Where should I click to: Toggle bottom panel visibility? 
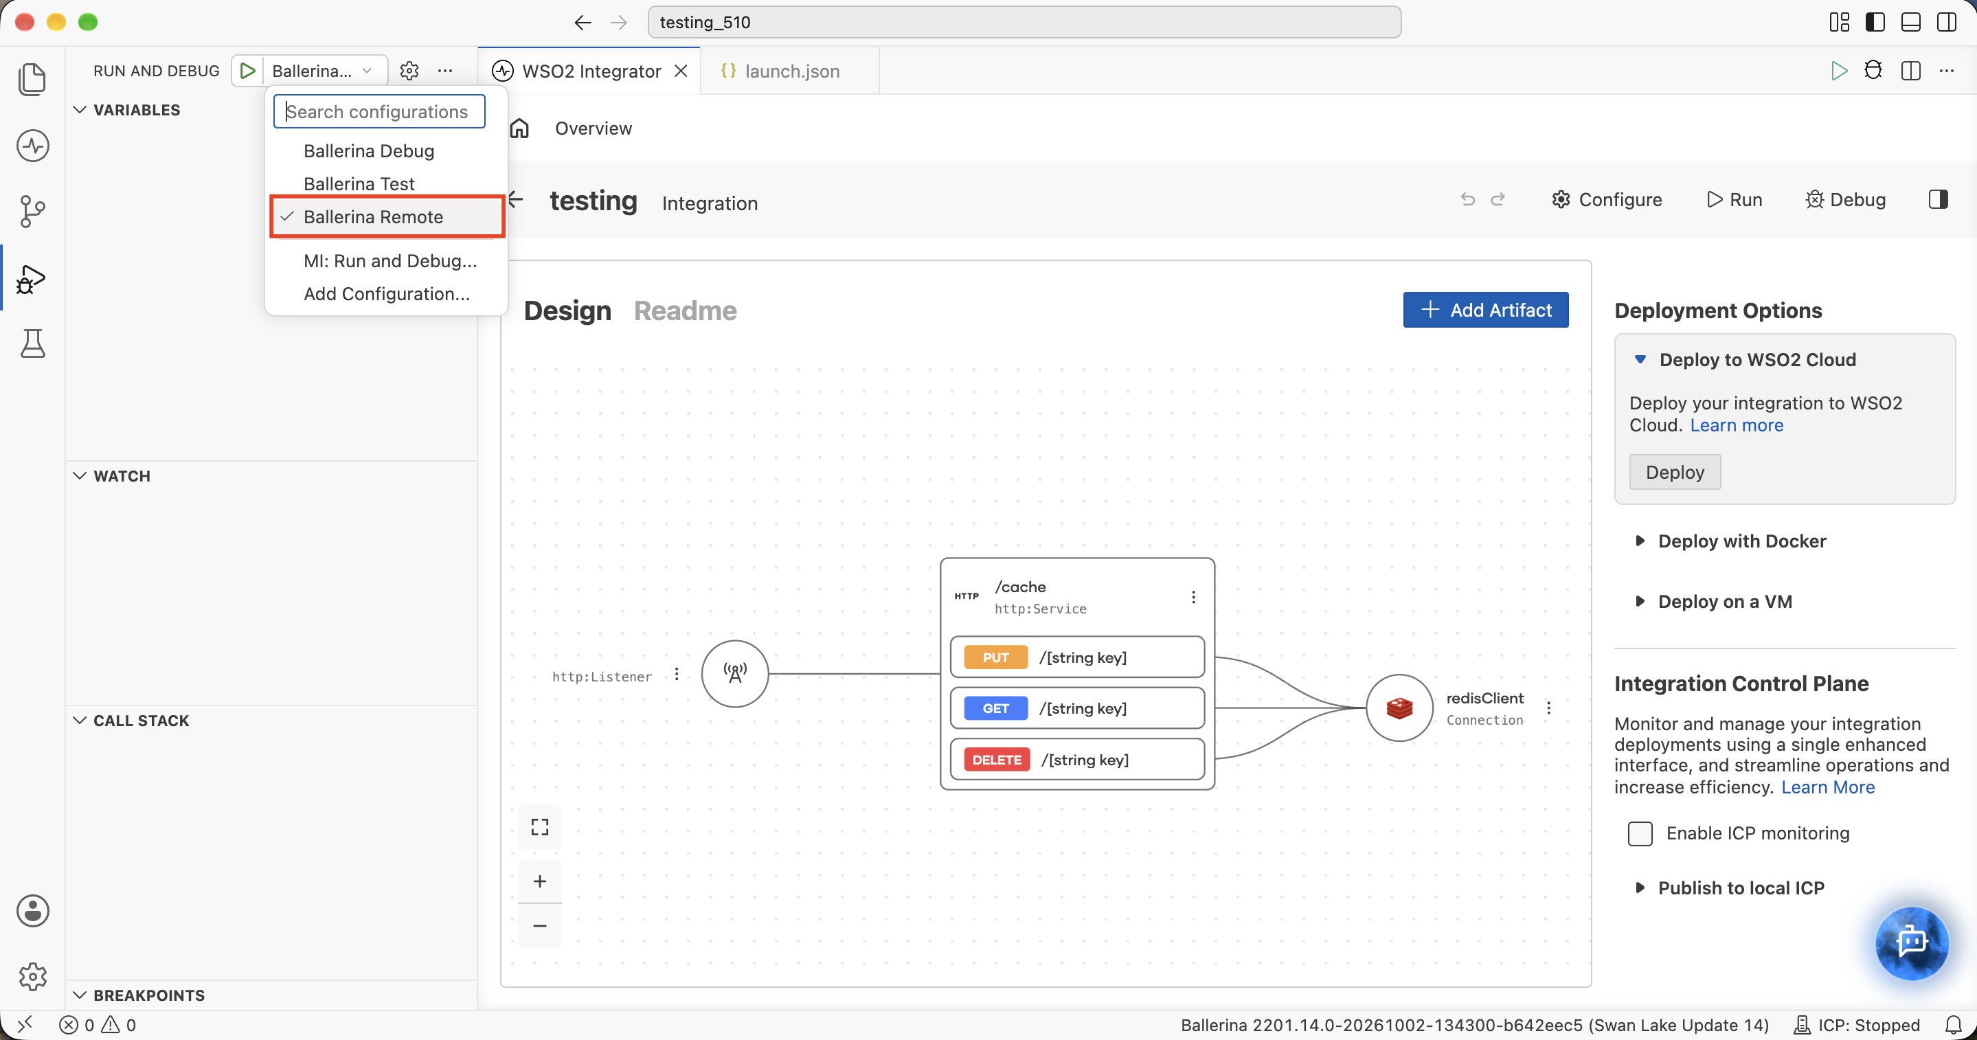(x=1911, y=22)
